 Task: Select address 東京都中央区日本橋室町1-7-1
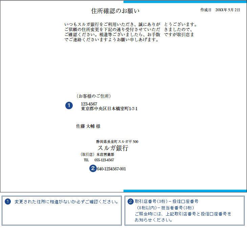coord(109,109)
